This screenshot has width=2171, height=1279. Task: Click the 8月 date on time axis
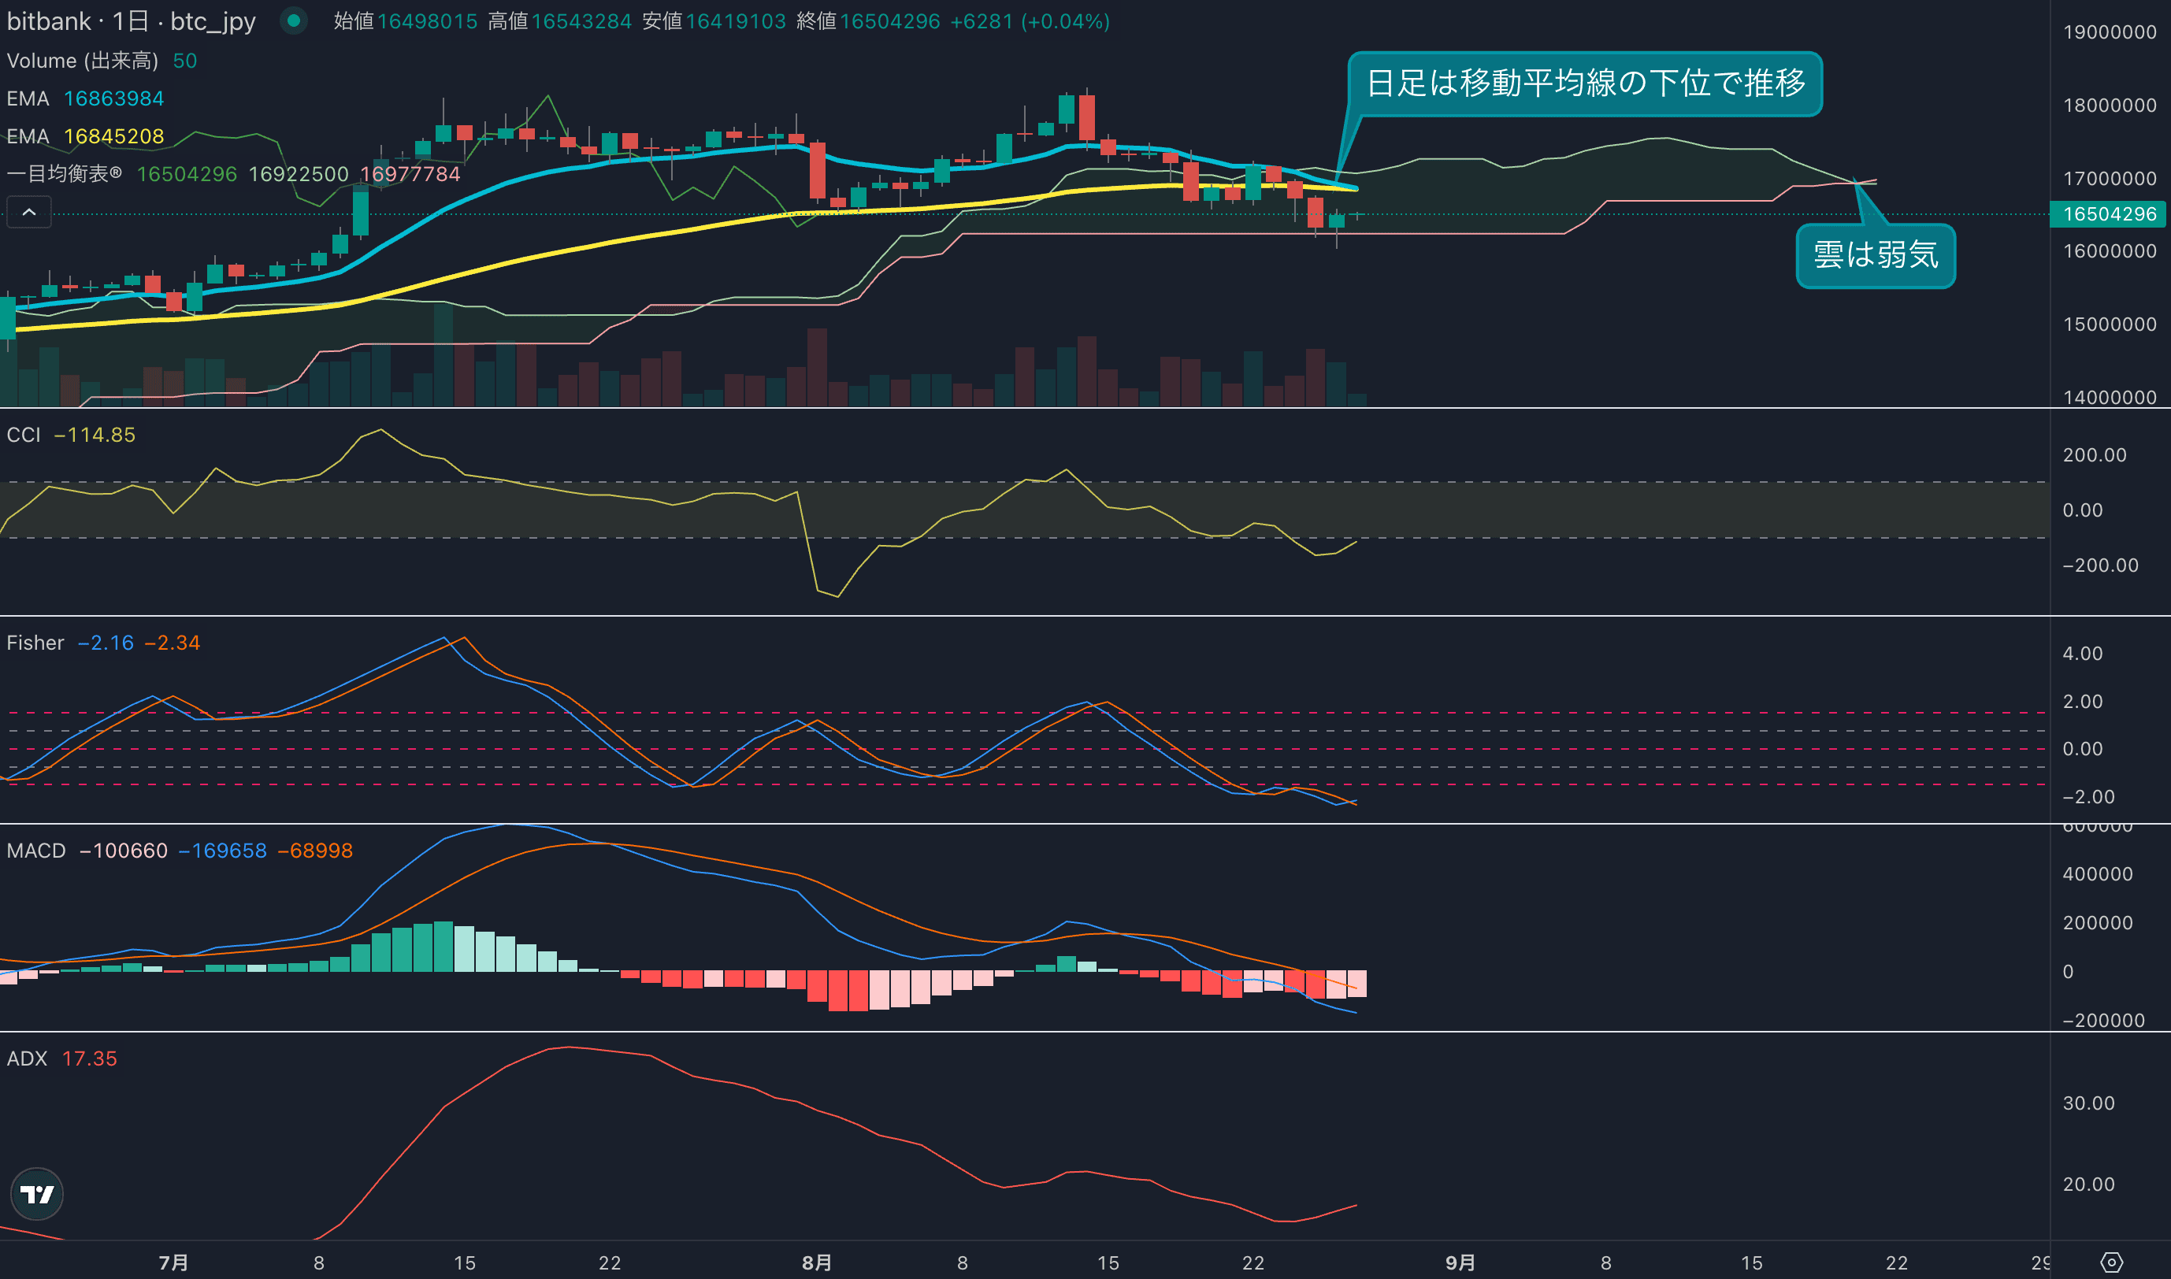[x=817, y=1262]
